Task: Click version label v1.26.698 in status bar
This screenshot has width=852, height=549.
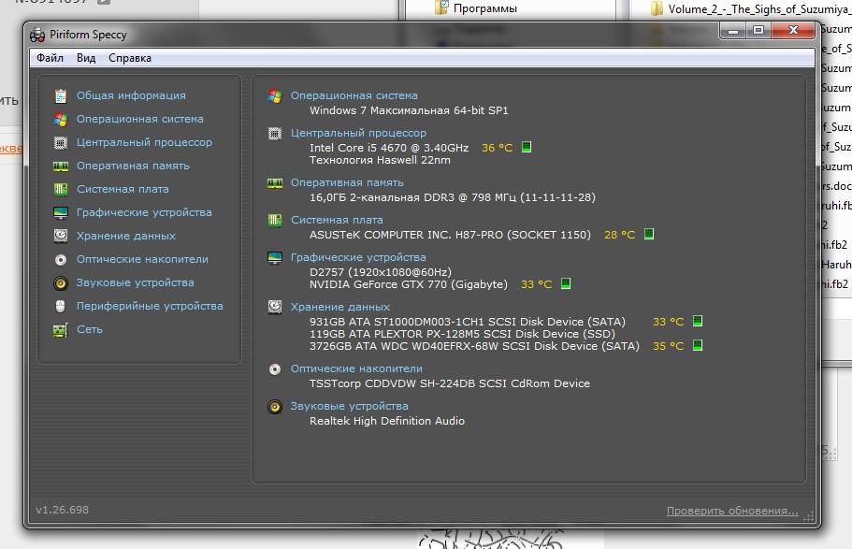Action: pos(63,510)
